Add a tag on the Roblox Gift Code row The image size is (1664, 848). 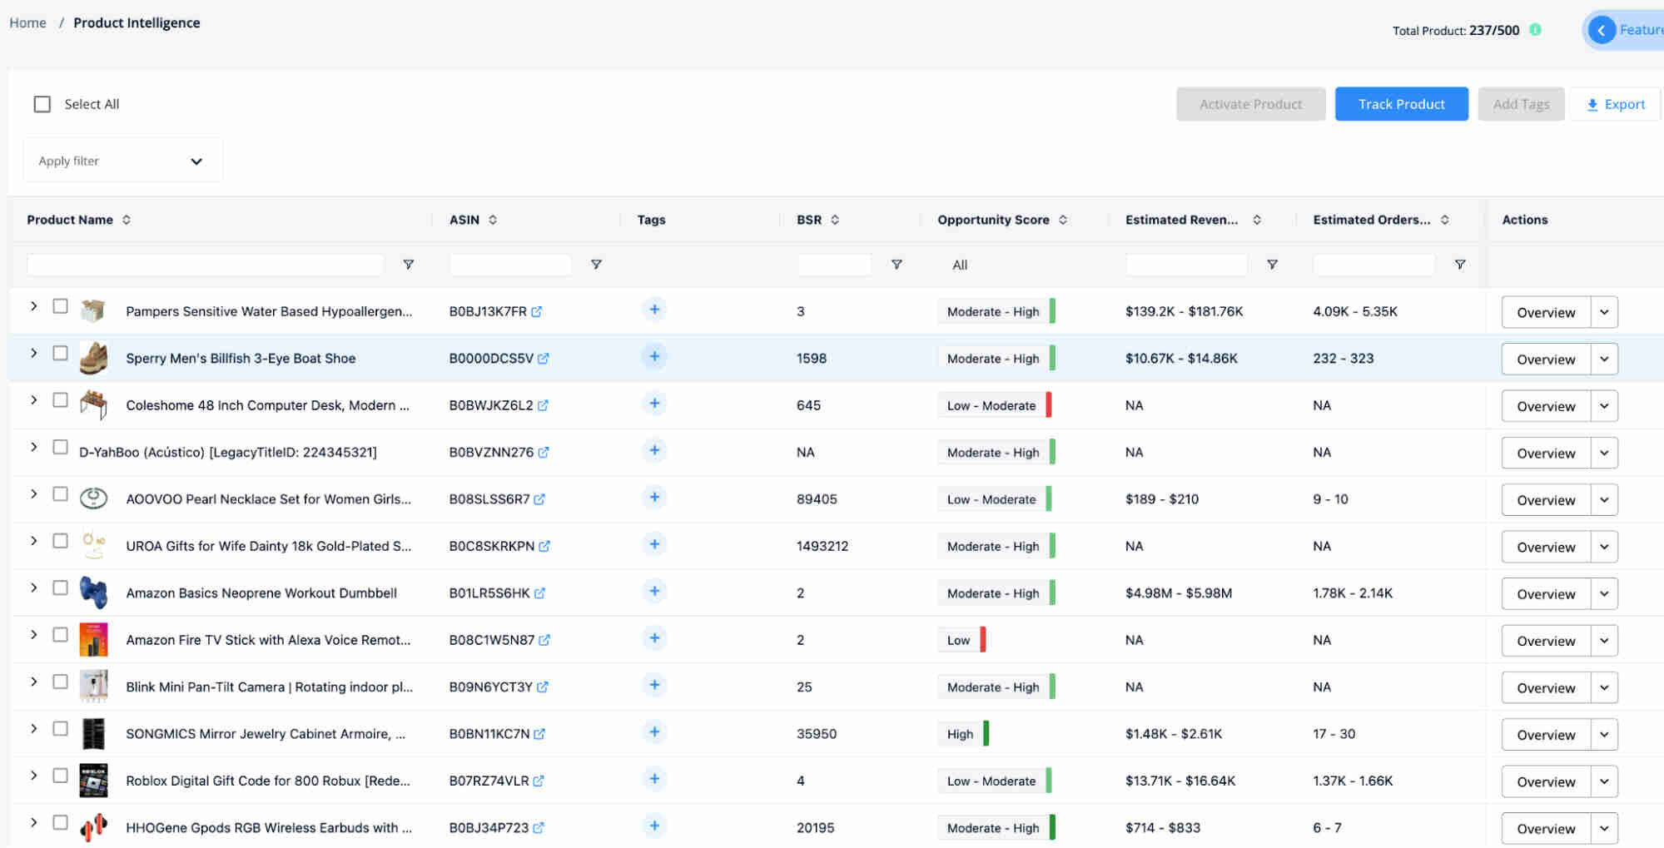pyautogui.click(x=654, y=778)
